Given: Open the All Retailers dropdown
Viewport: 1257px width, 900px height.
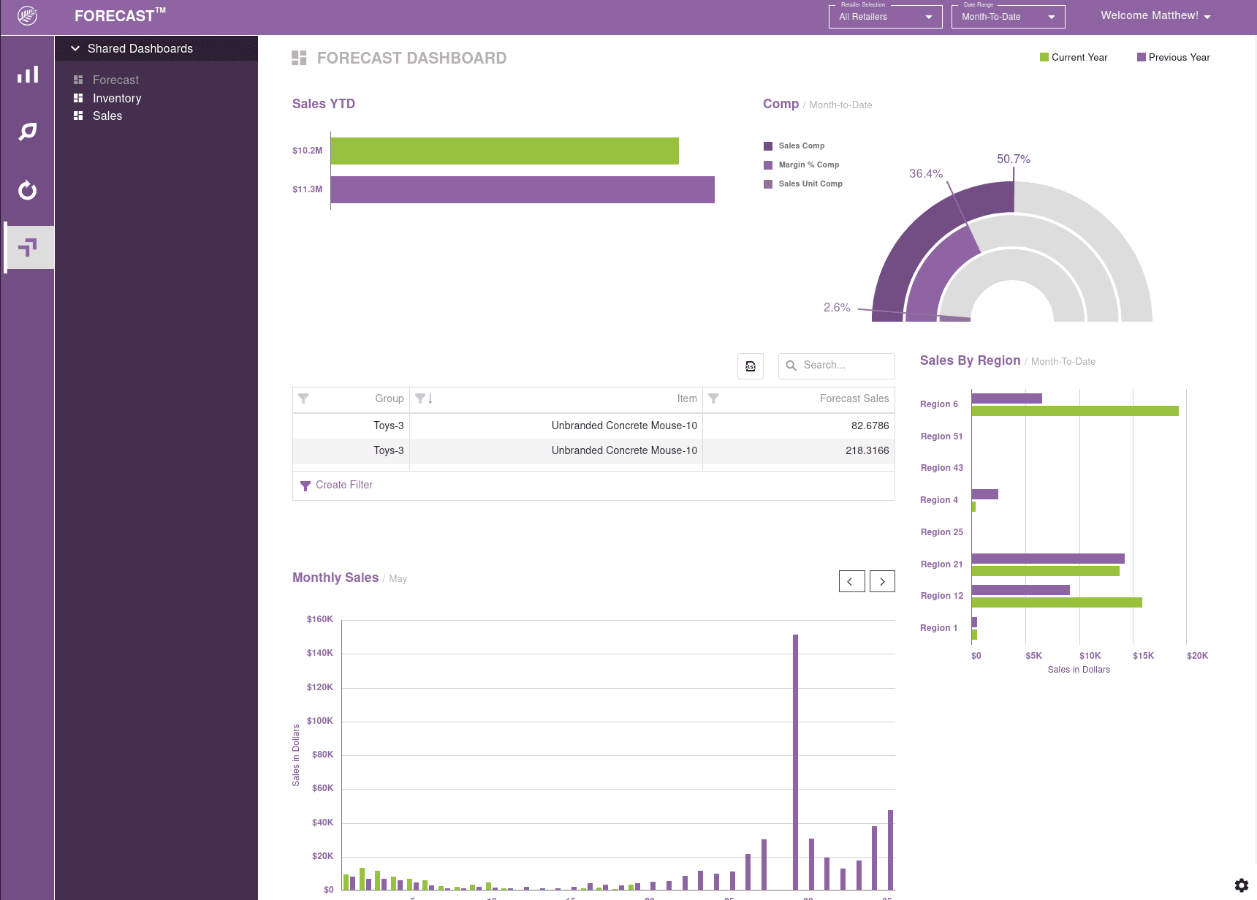Looking at the screenshot, I should 885,16.
